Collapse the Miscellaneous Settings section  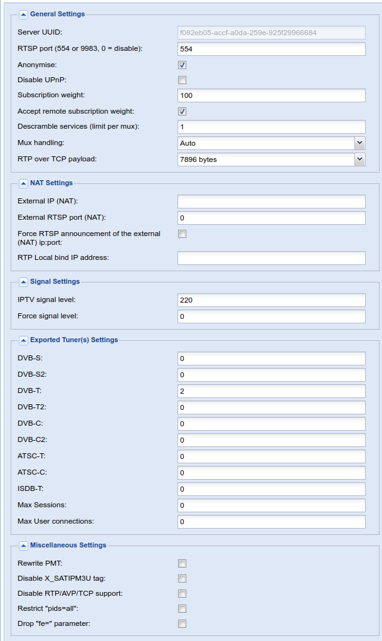[x=23, y=546]
